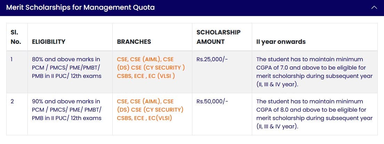Click the Sl. No. column header

pyautogui.click(x=16, y=37)
